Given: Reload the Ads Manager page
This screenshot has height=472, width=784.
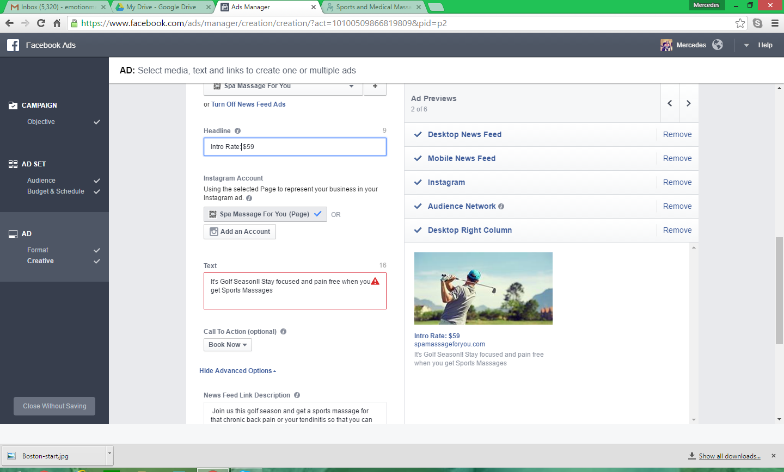Looking at the screenshot, I should pos(41,23).
